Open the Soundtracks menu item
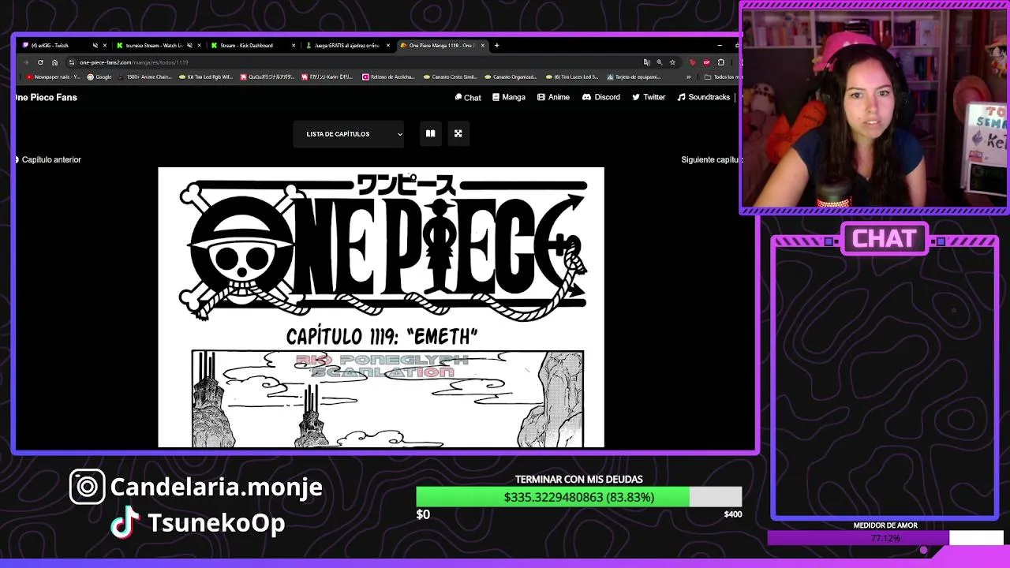The width and height of the screenshot is (1010, 568). [703, 98]
